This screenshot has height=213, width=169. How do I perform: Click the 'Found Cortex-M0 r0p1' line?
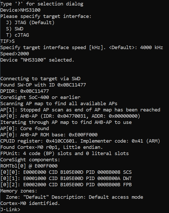(x=52, y=147)
